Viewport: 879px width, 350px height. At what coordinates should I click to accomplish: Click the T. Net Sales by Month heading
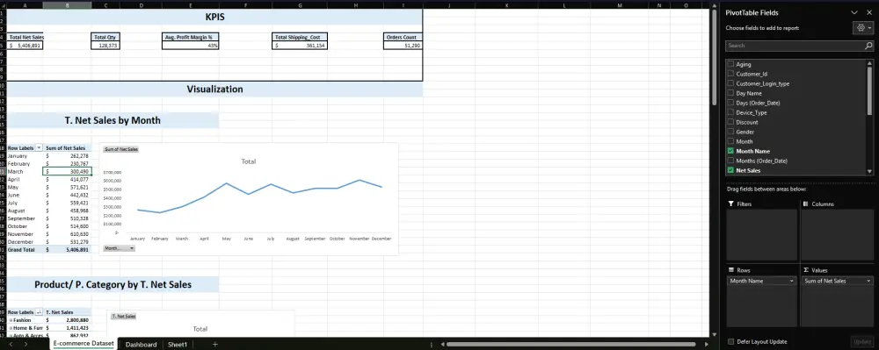pos(113,120)
